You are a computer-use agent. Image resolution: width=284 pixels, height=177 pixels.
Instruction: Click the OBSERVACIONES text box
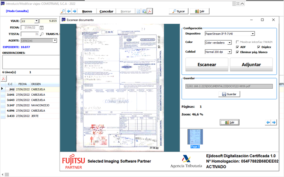pos(31,62)
